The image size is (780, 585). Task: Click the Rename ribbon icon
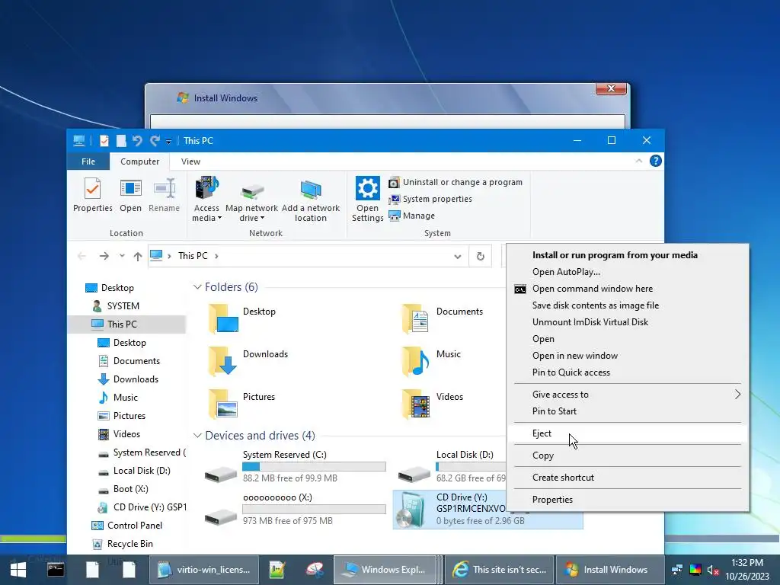(x=165, y=195)
